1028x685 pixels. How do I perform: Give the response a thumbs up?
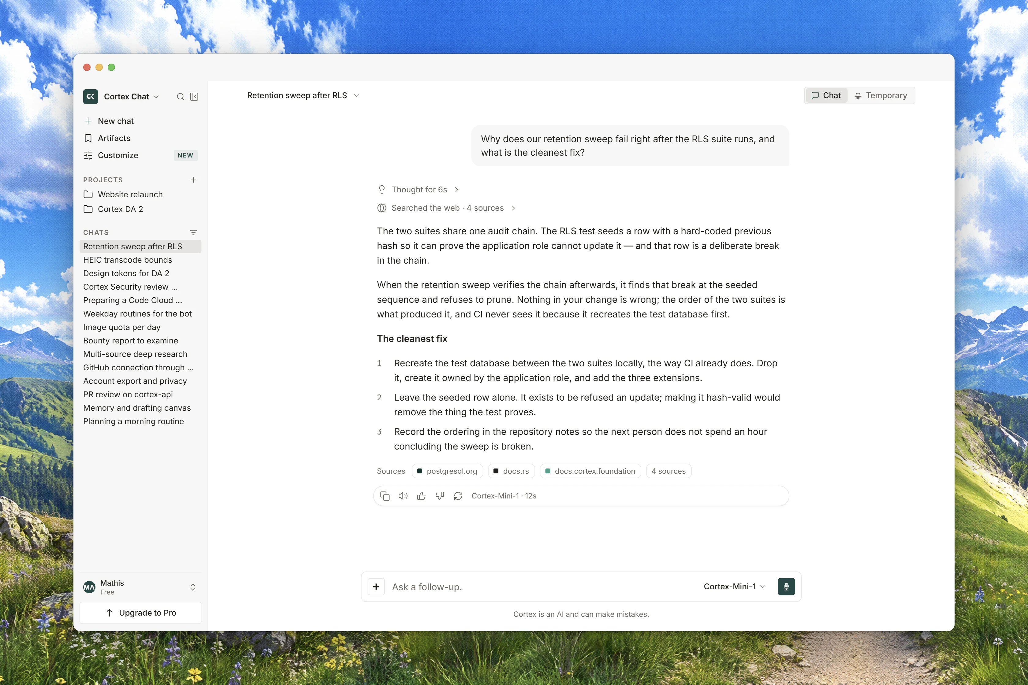421,496
